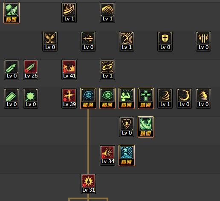Select the winged triple swords skill icon

click(x=203, y=41)
